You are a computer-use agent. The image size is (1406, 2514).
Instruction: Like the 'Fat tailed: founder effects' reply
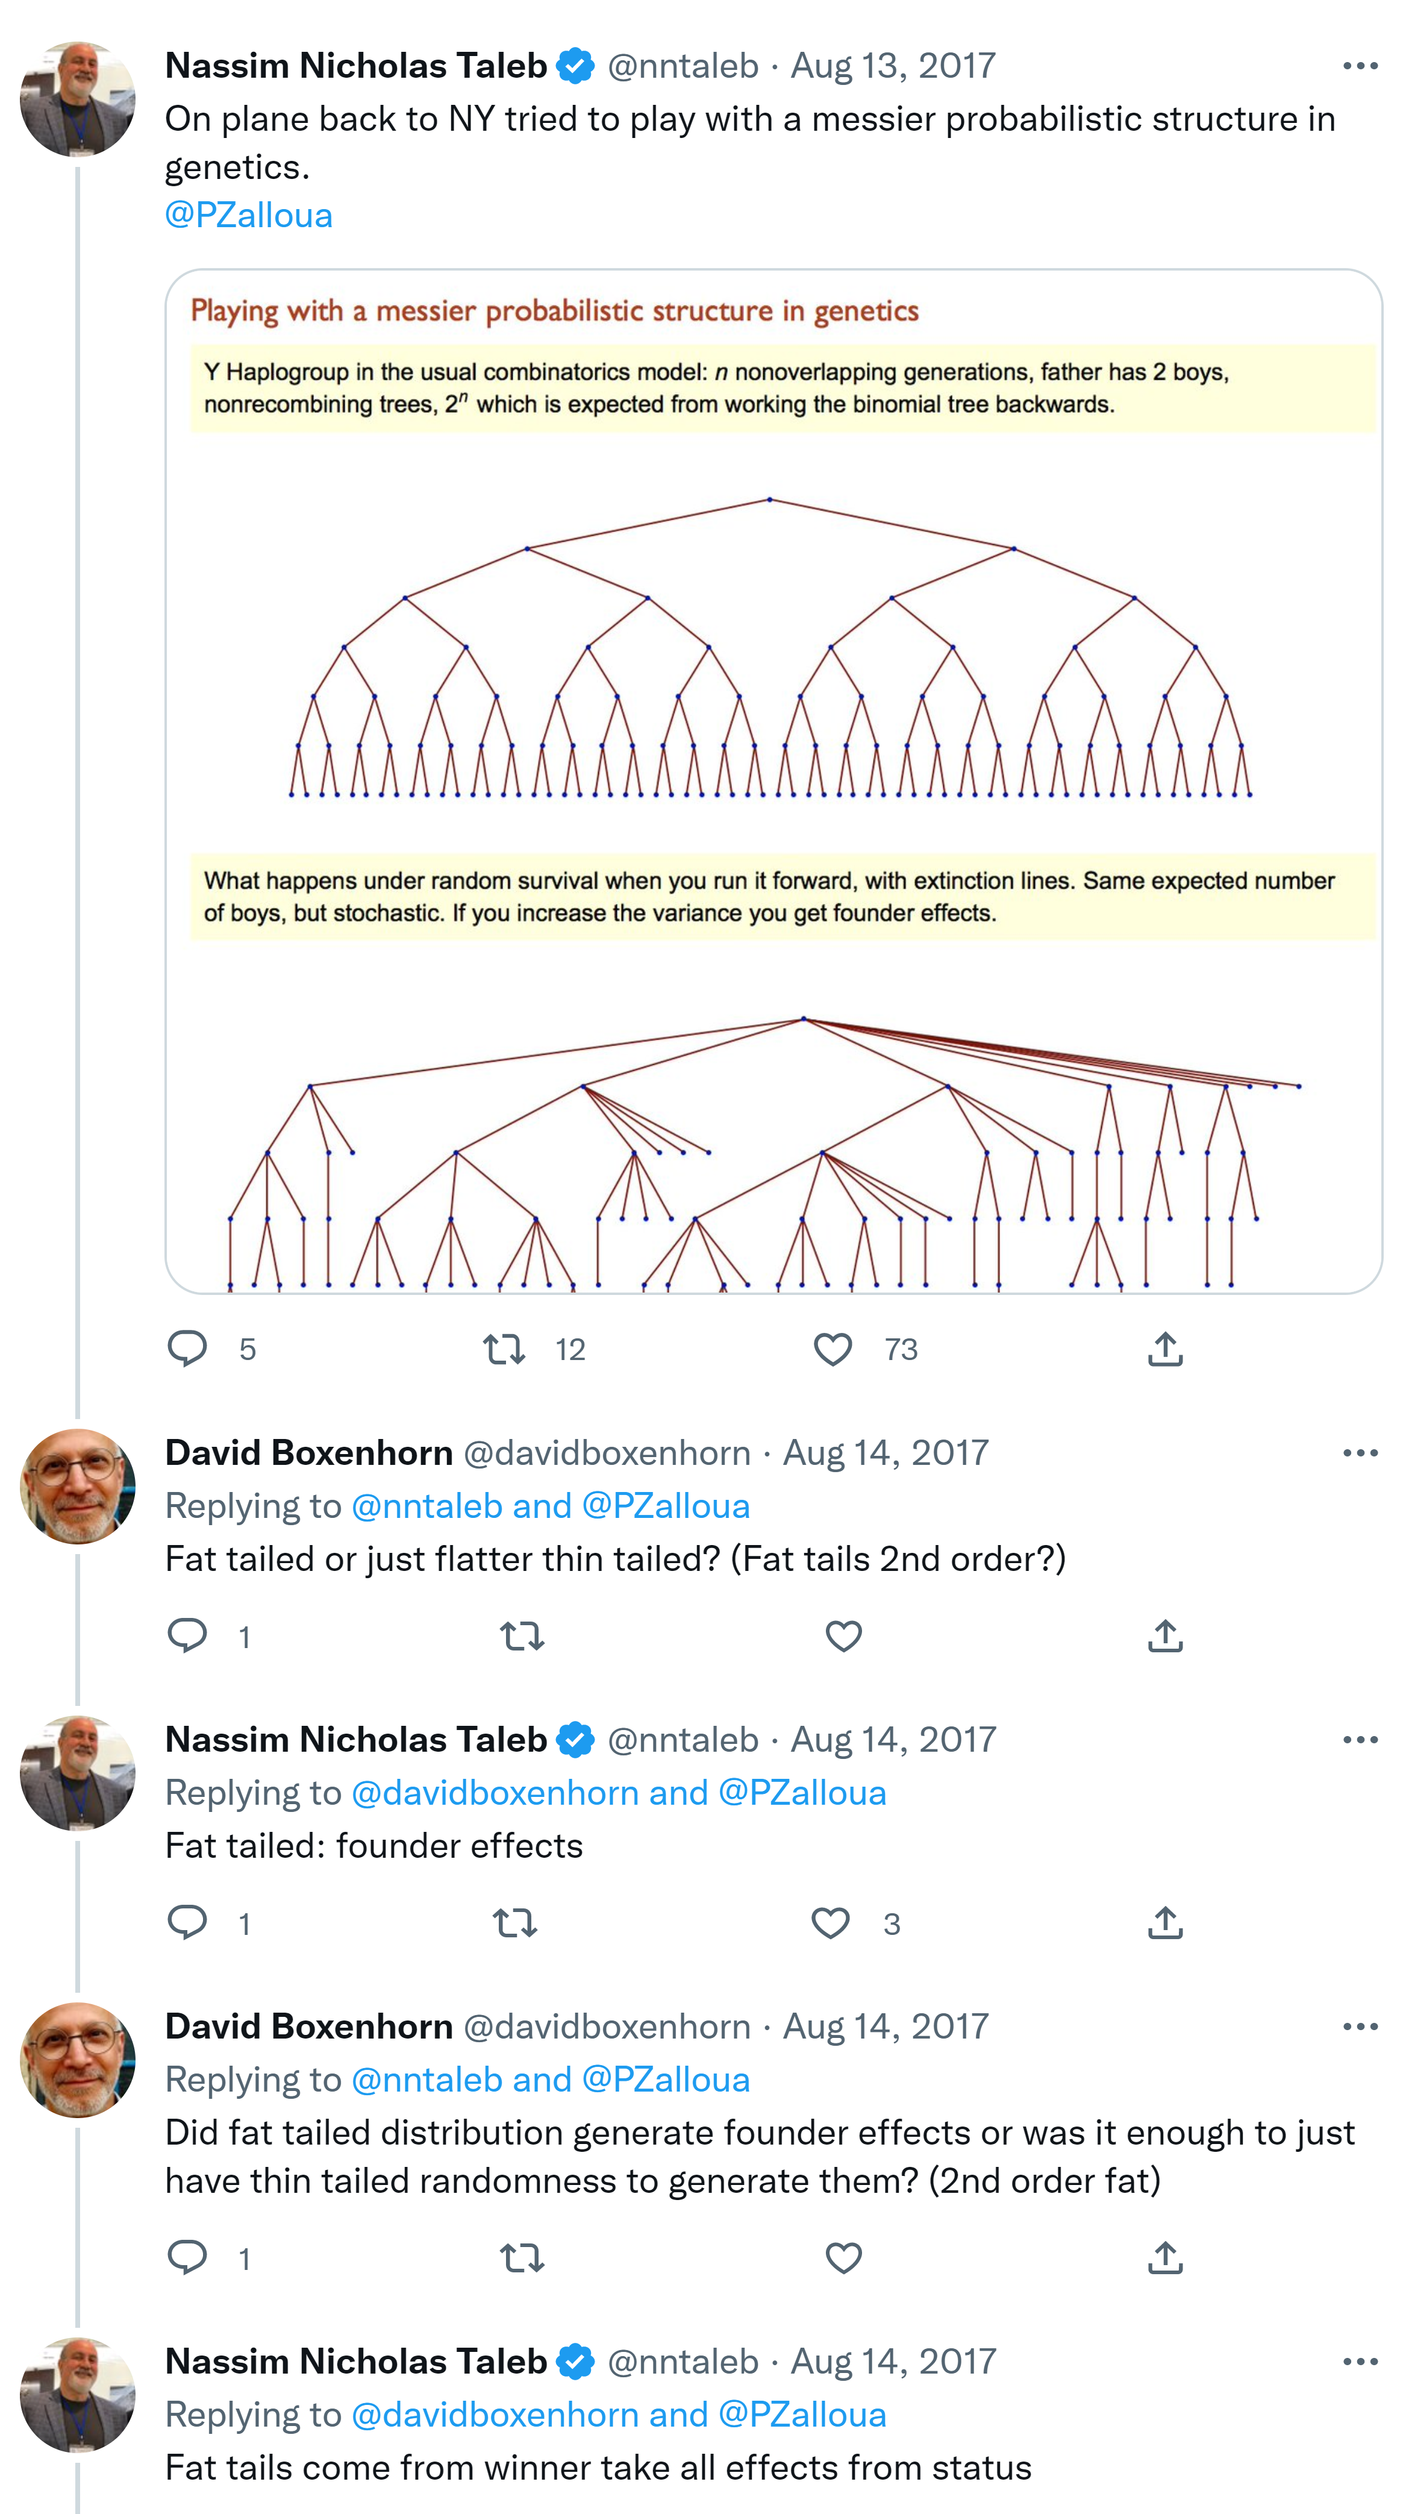point(830,1923)
